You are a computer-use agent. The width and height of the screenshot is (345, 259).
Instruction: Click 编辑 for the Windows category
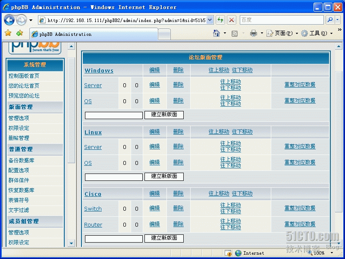click(154, 70)
